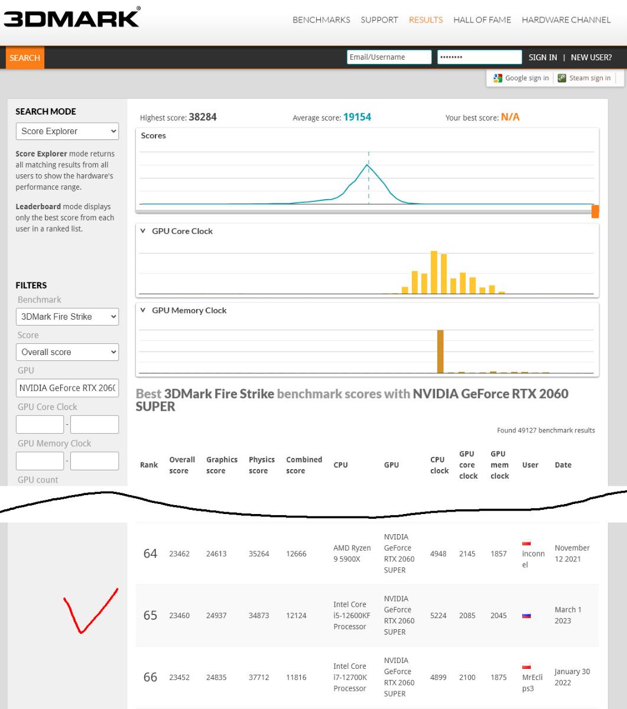
Task: Click the user MrEclips3 link
Action: pos(532,683)
